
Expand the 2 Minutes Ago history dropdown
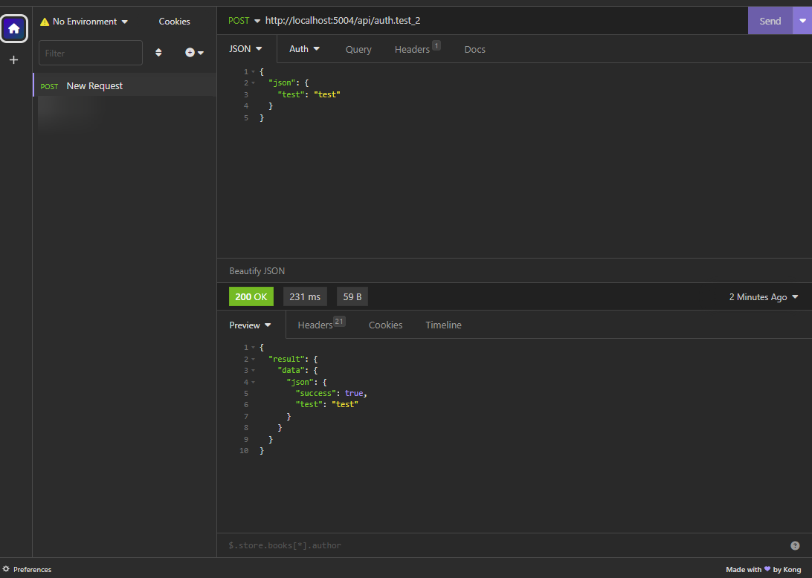click(x=764, y=297)
